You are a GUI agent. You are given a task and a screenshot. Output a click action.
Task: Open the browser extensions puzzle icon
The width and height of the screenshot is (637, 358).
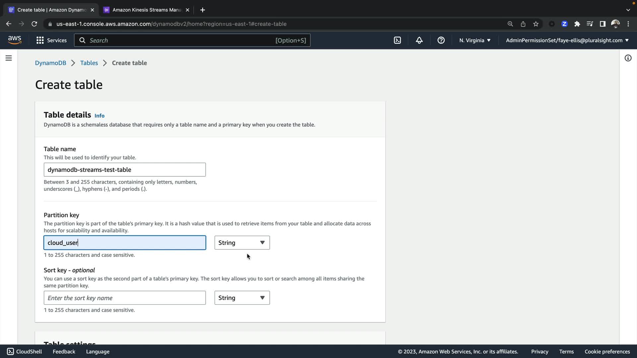tap(577, 24)
